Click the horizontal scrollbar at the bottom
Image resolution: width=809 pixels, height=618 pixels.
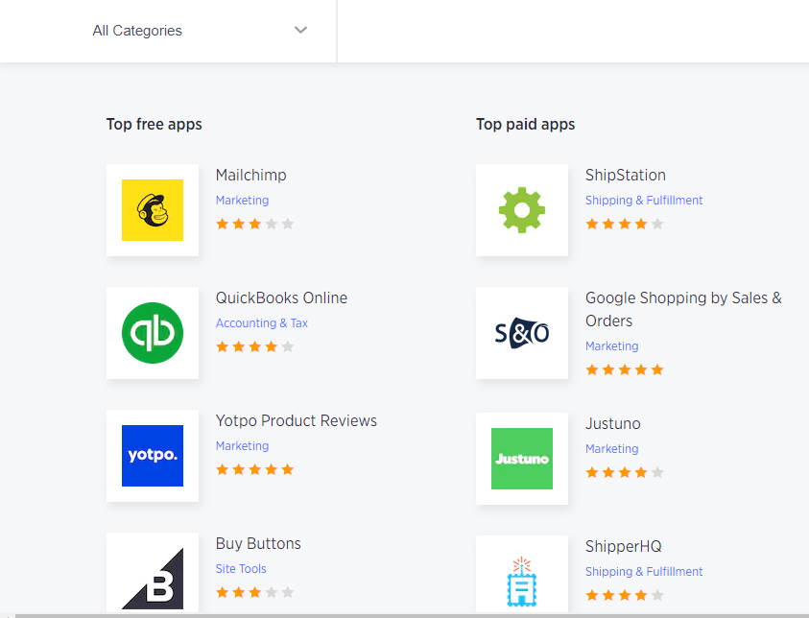coord(413,616)
